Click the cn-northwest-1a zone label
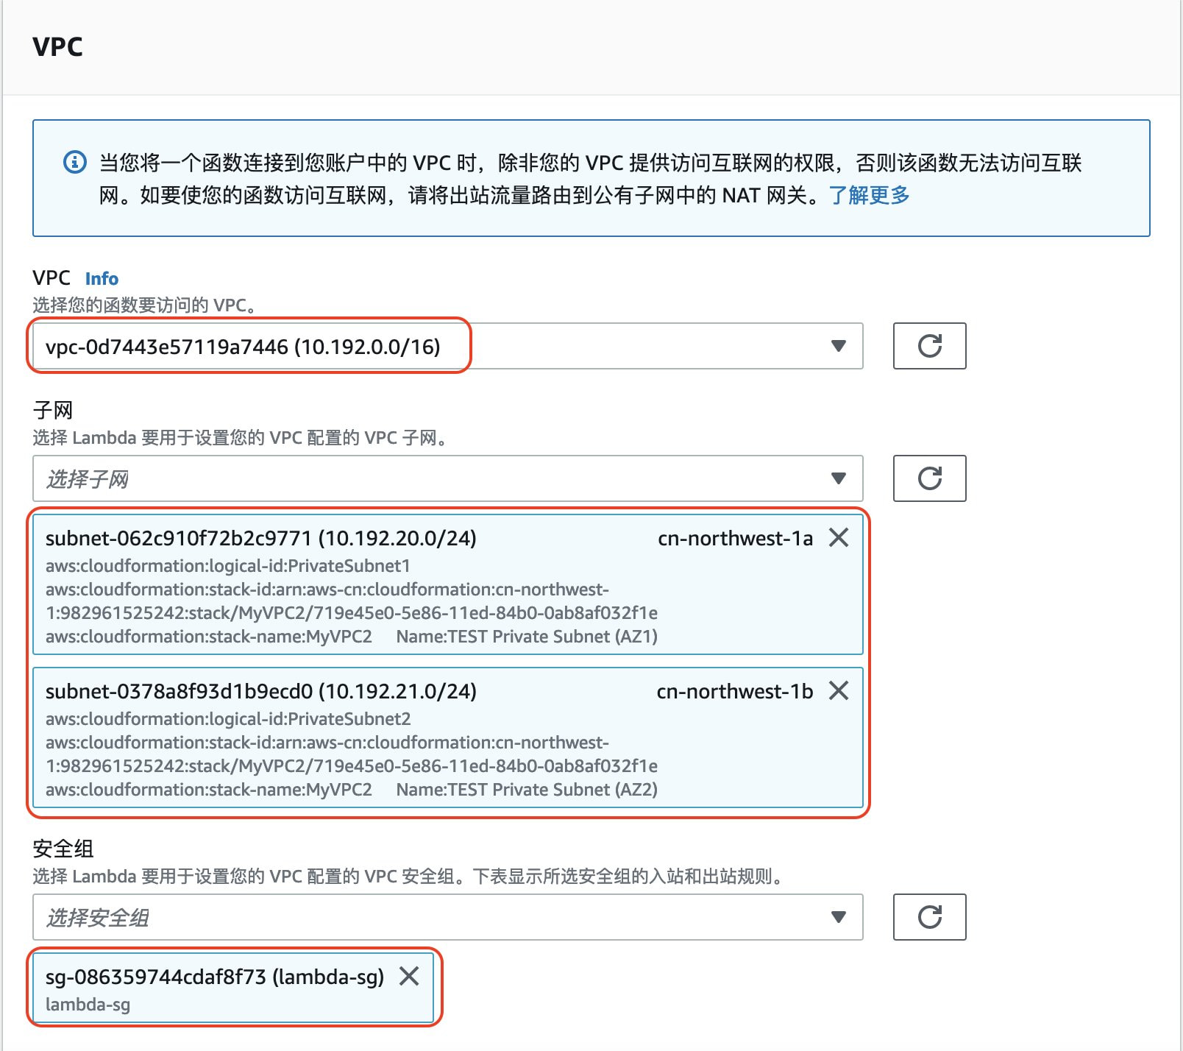 click(x=735, y=539)
